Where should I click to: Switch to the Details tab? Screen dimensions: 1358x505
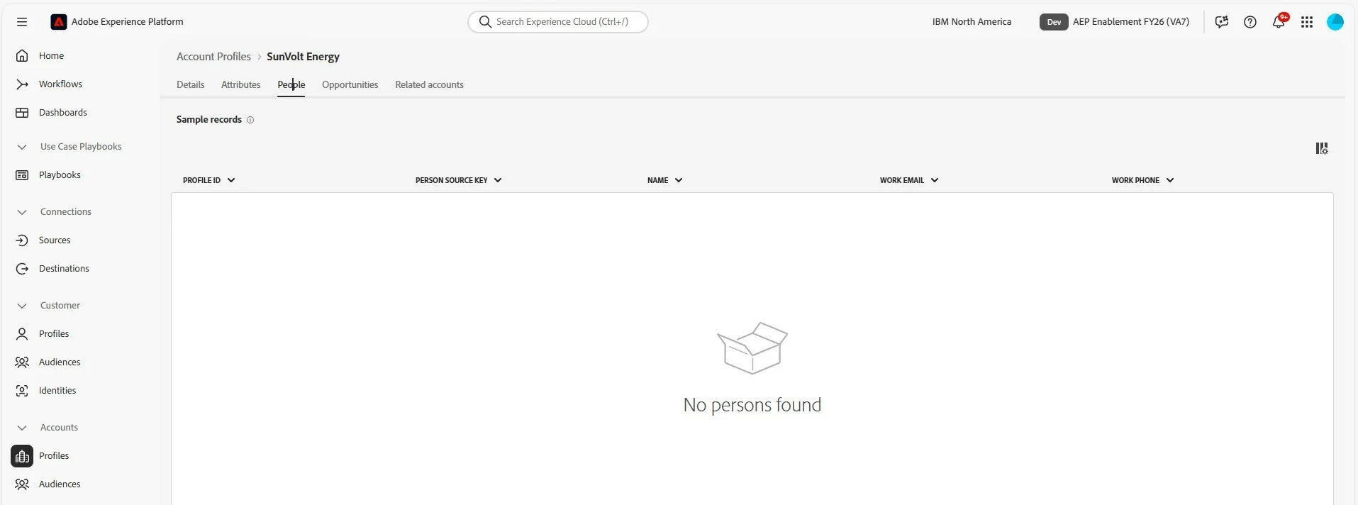tap(190, 84)
